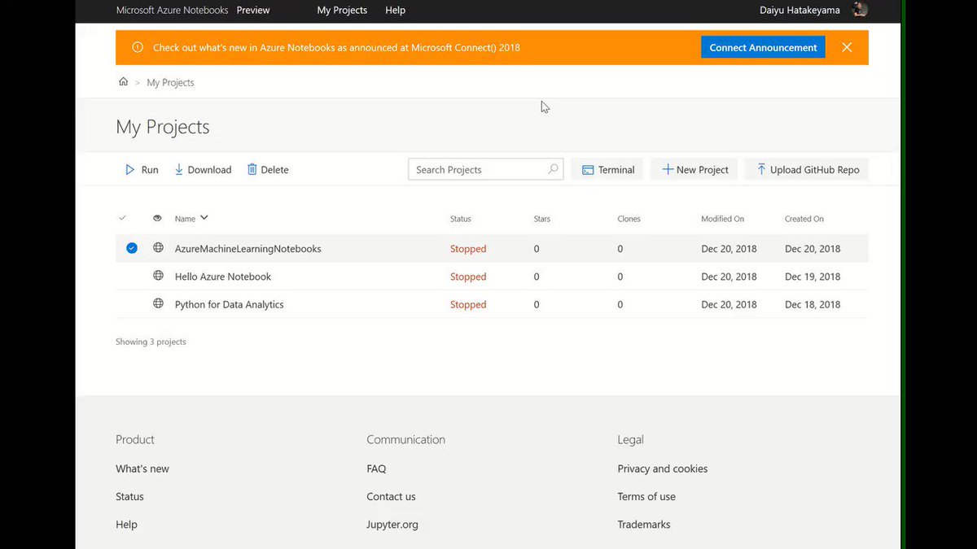Open Python for Data Analytics project
The width and height of the screenshot is (977, 549).
point(230,304)
